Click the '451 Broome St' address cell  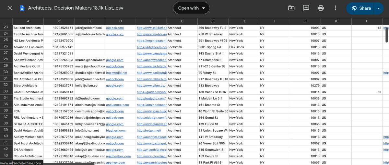click(x=213, y=105)
